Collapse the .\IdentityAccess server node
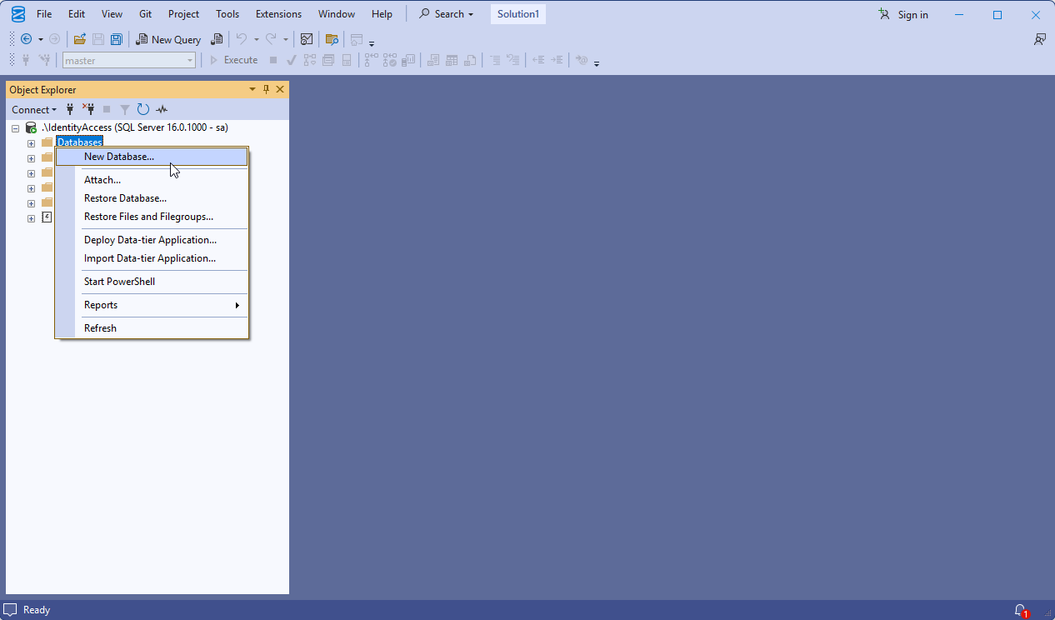Screen dimensions: 1055x620 16,128
